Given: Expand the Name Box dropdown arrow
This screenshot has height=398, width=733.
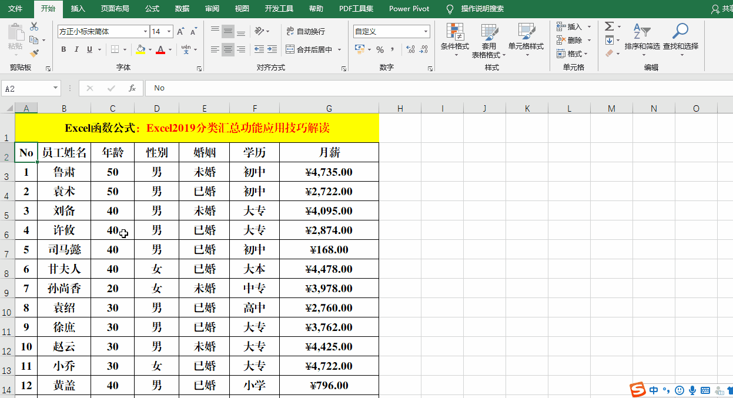Looking at the screenshot, I should coord(56,88).
